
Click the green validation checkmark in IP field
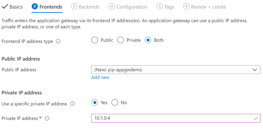pos(256,118)
